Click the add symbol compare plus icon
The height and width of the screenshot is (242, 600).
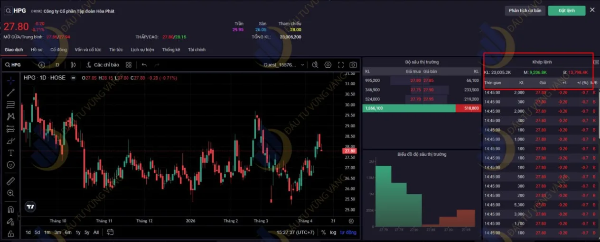(42, 65)
